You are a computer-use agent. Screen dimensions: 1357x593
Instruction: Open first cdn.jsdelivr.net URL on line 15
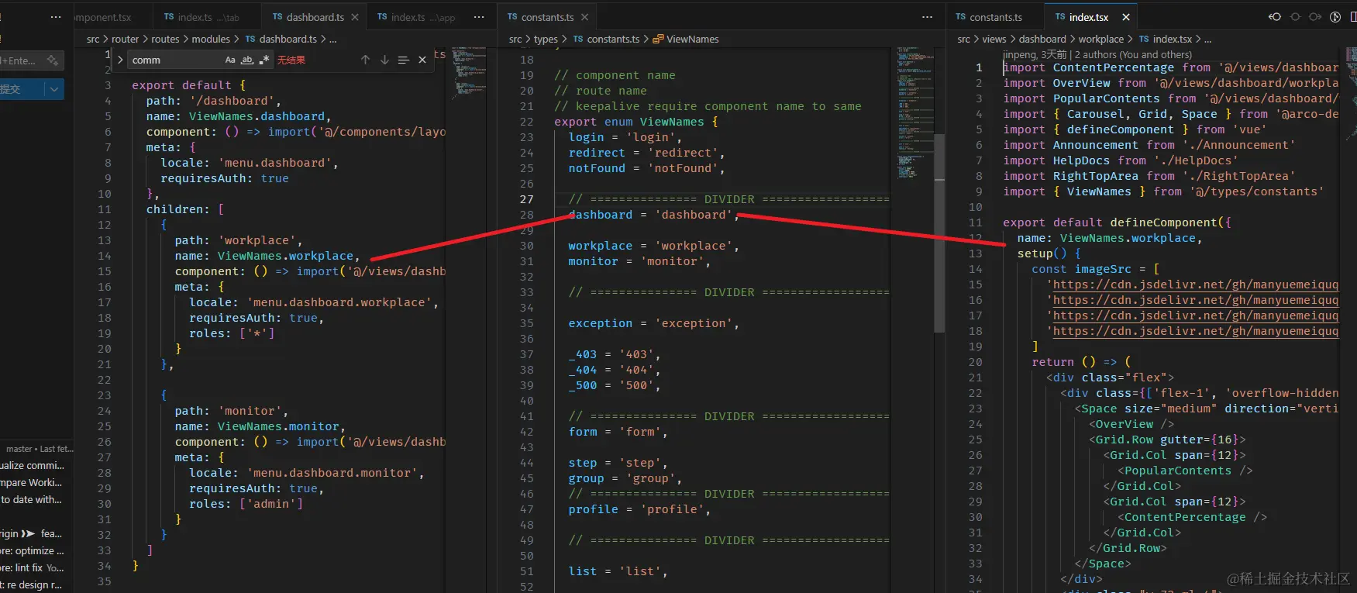pos(1196,284)
